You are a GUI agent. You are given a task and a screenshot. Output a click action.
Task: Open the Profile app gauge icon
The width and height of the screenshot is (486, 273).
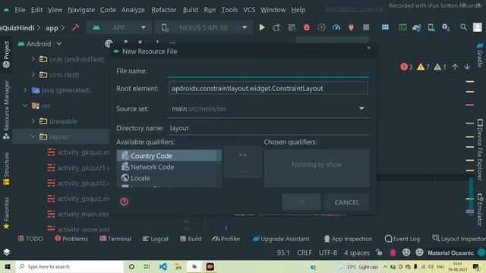coord(336,27)
